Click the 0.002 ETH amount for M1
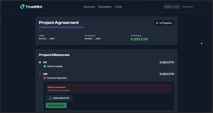This screenshot has width=213, height=113. point(167,62)
